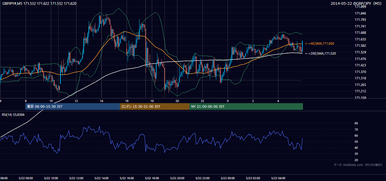The height and width of the screenshot is (181, 386).
Task: Click the 171.635 price axis label
Action: (x=360, y=39)
